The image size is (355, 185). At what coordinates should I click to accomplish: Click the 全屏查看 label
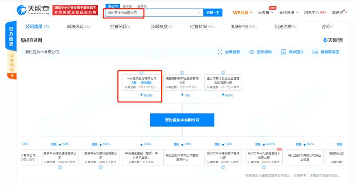click(233, 52)
